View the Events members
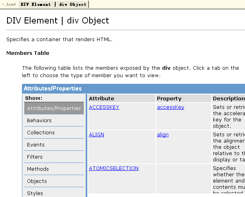 tap(36, 145)
